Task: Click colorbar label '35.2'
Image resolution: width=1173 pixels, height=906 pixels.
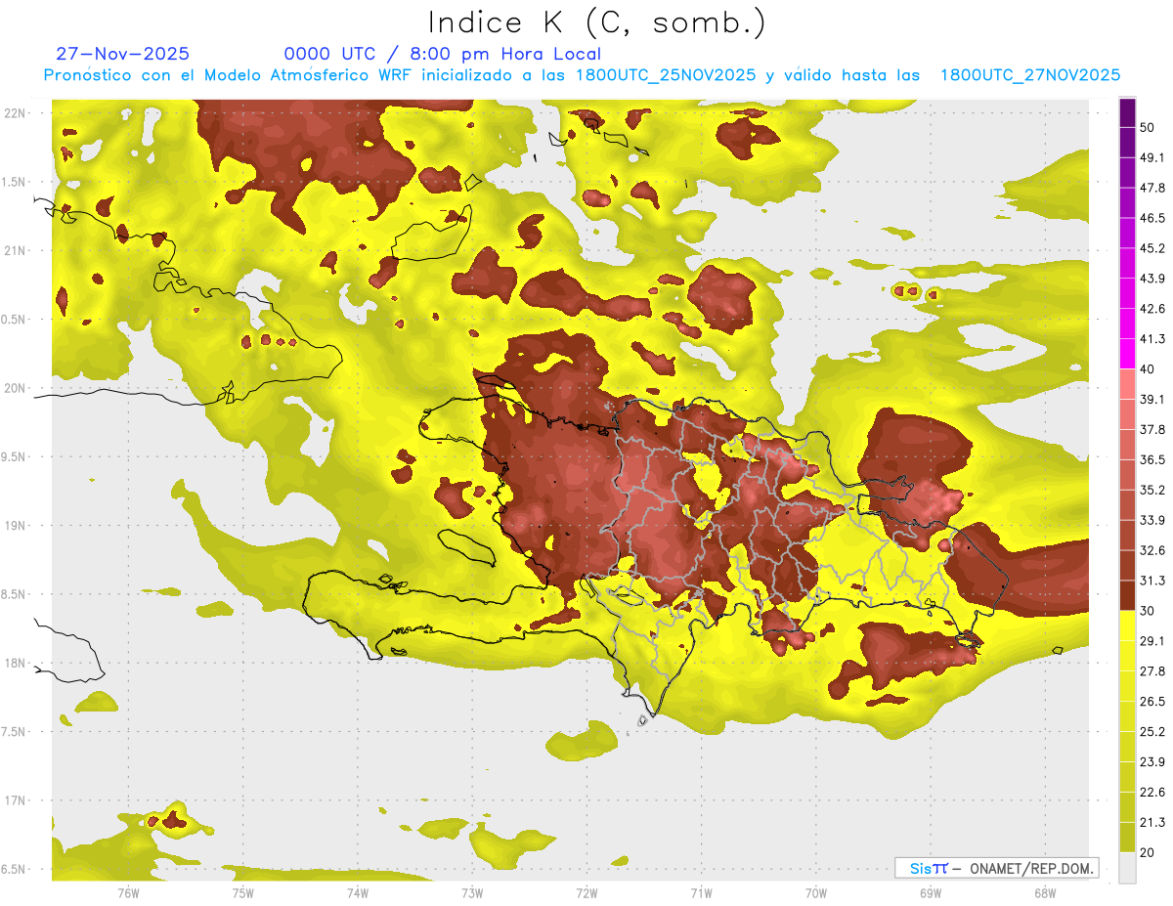Action: (x=1152, y=490)
